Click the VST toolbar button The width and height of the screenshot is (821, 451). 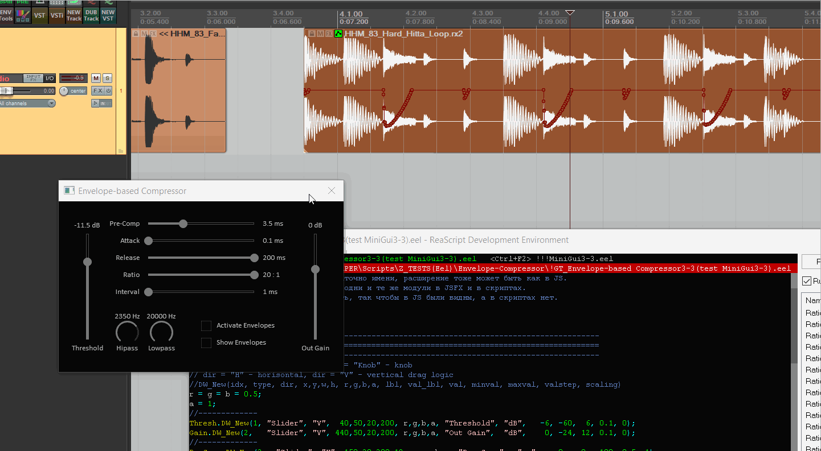coord(39,15)
